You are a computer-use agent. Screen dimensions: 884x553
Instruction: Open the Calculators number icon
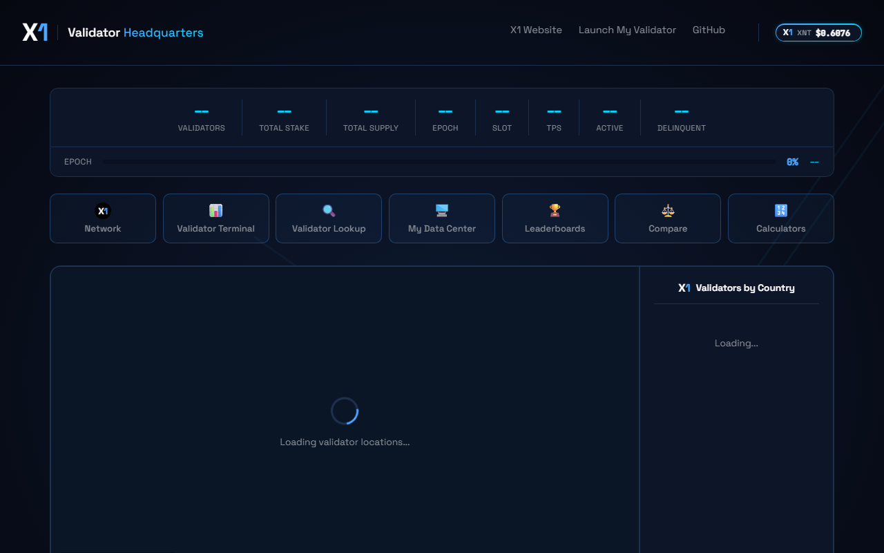pos(781,211)
